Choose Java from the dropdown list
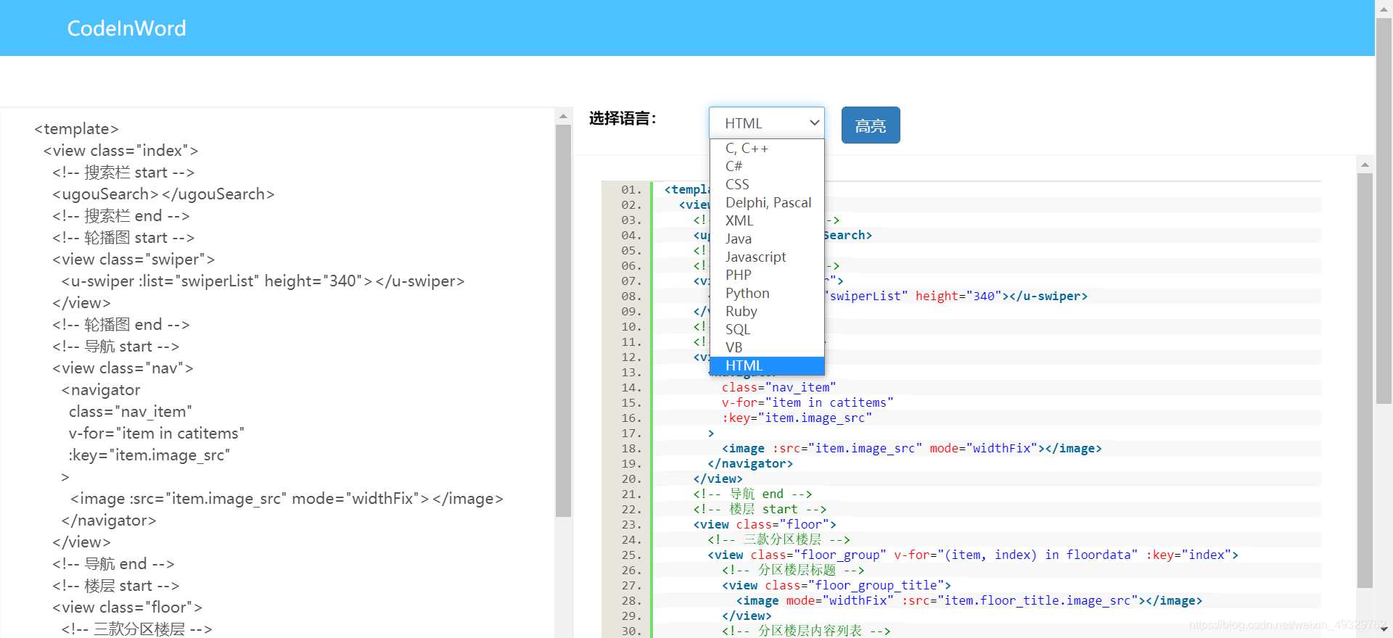Viewport: 1393px width, 638px height. pos(767,239)
